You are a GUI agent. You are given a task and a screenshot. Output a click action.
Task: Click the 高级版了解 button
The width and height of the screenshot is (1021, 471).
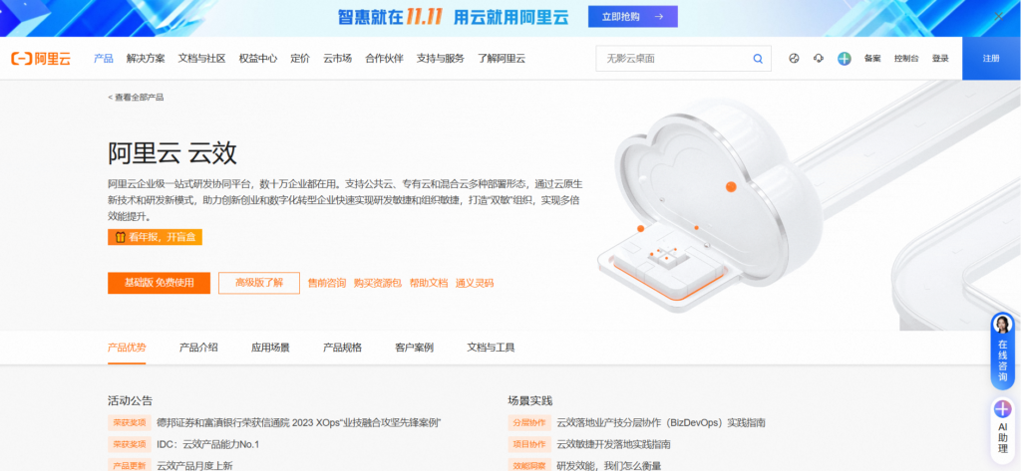pos(258,283)
